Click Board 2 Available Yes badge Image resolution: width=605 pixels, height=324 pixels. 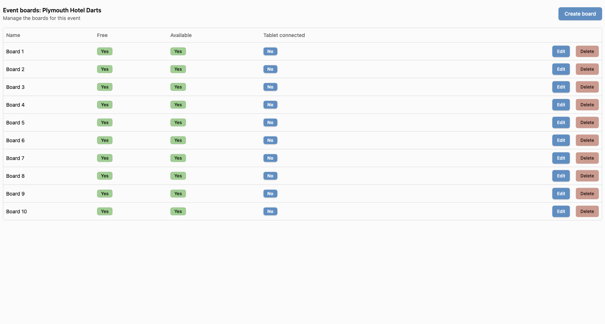178,69
